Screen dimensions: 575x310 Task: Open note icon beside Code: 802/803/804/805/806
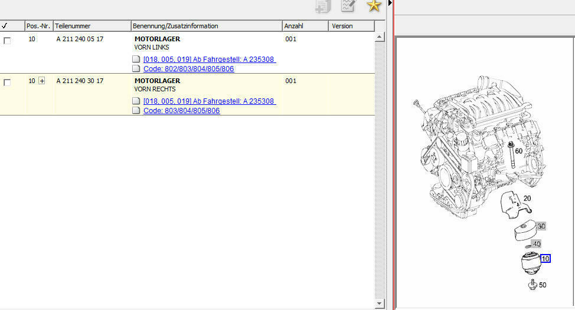click(136, 69)
